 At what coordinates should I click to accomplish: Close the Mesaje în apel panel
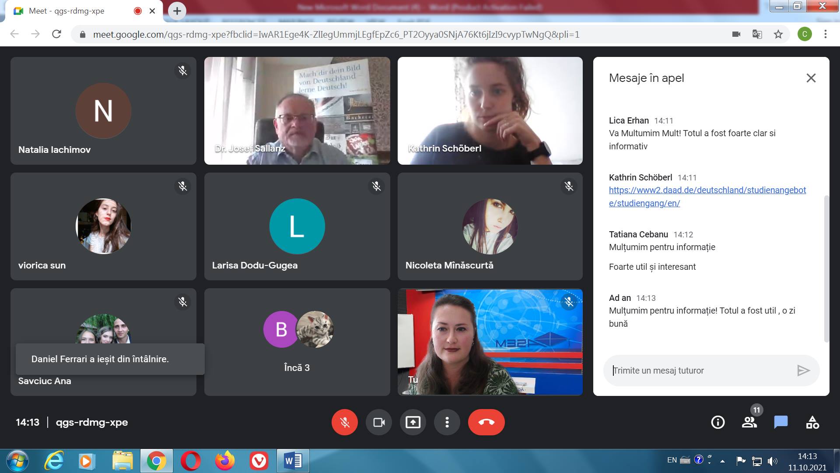(811, 78)
